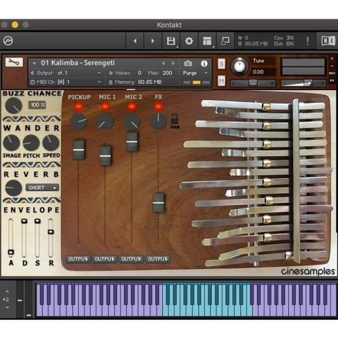Click the FX pan knob
This screenshot has height=338, width=338.
[158, 121]
